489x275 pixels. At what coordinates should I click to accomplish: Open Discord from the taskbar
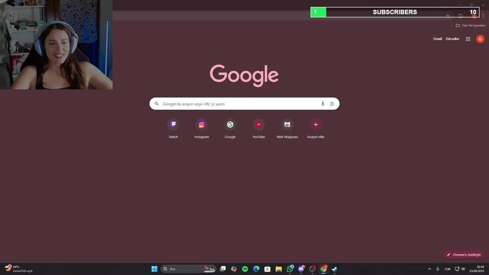click(x=301, y=269)
